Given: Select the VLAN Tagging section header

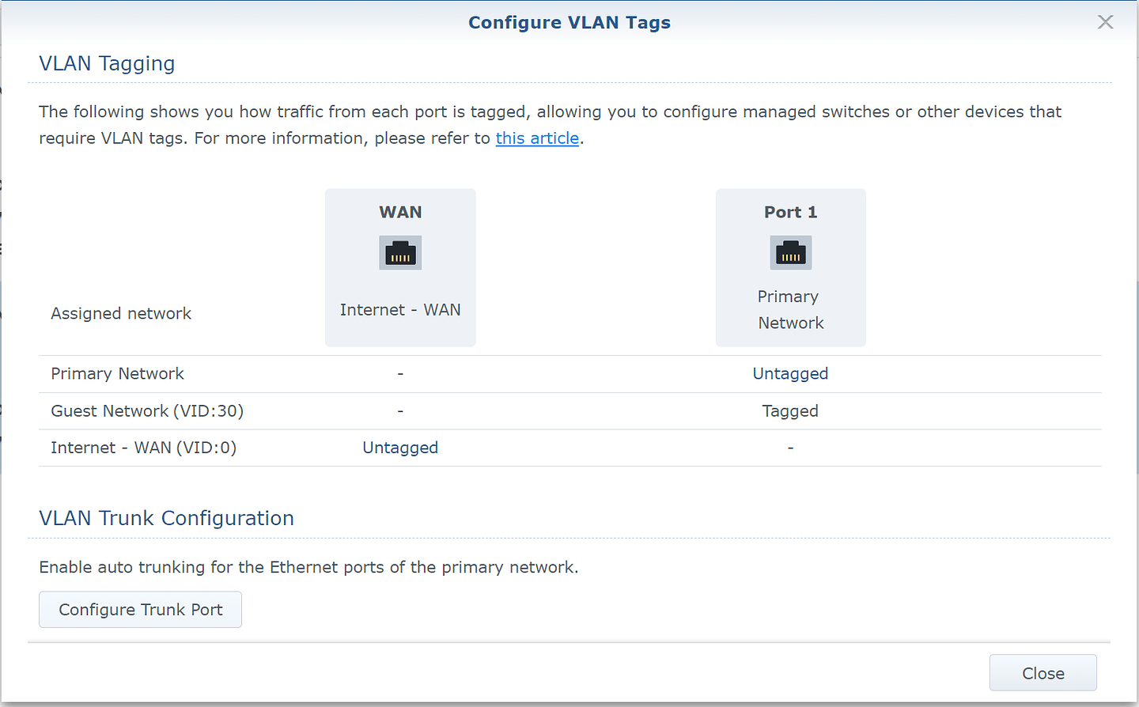Looking at the screenshot, I should click(107, 63).
